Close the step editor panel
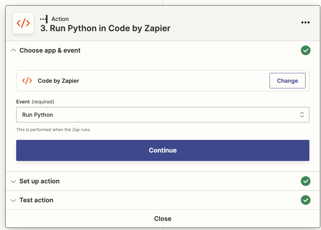The image size is (321, 230). pos(163,218)
